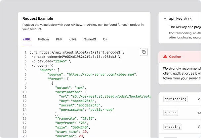Switch to the cURL tab

click(27, 39)
